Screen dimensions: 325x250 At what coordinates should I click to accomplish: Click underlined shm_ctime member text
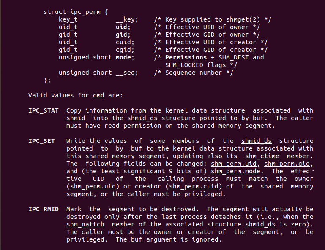[x=262, y=156]
